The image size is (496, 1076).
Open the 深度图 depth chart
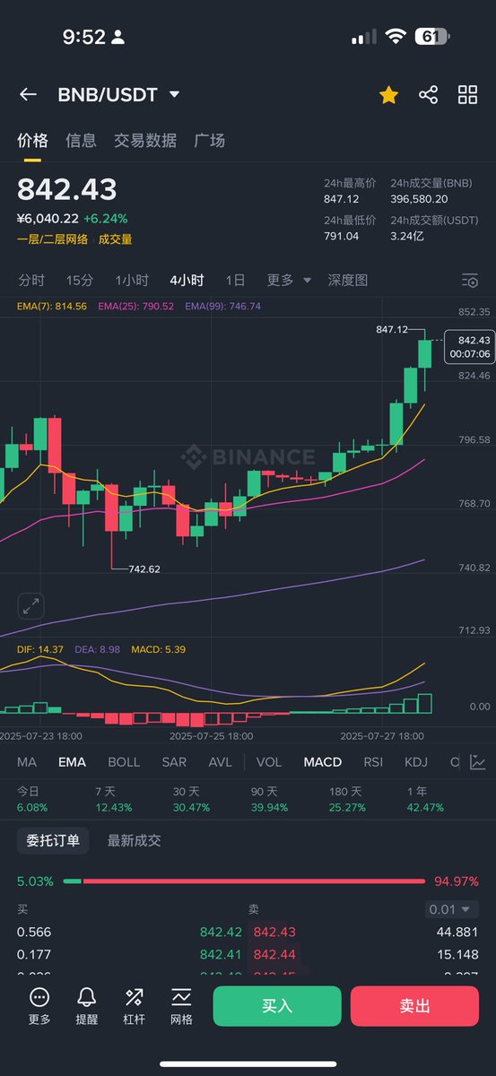coord(348,280)
